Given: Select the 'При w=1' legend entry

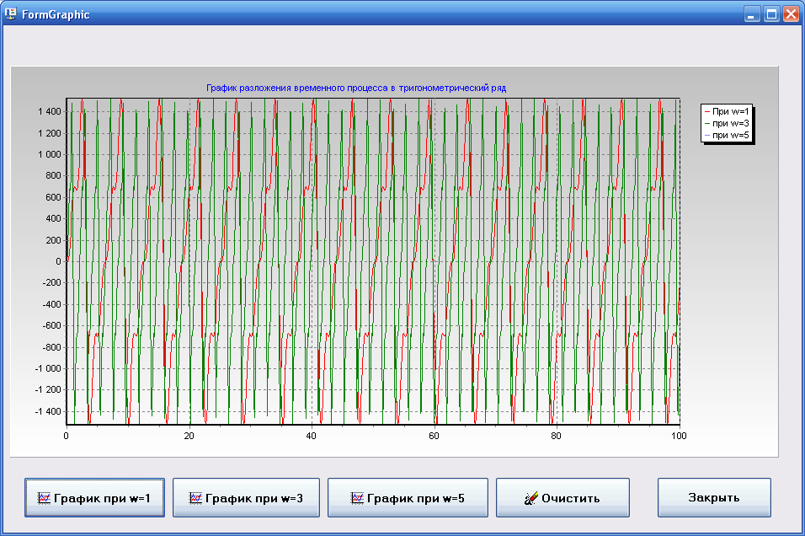Looking at the screenshot, I should (x=730, y=111).
